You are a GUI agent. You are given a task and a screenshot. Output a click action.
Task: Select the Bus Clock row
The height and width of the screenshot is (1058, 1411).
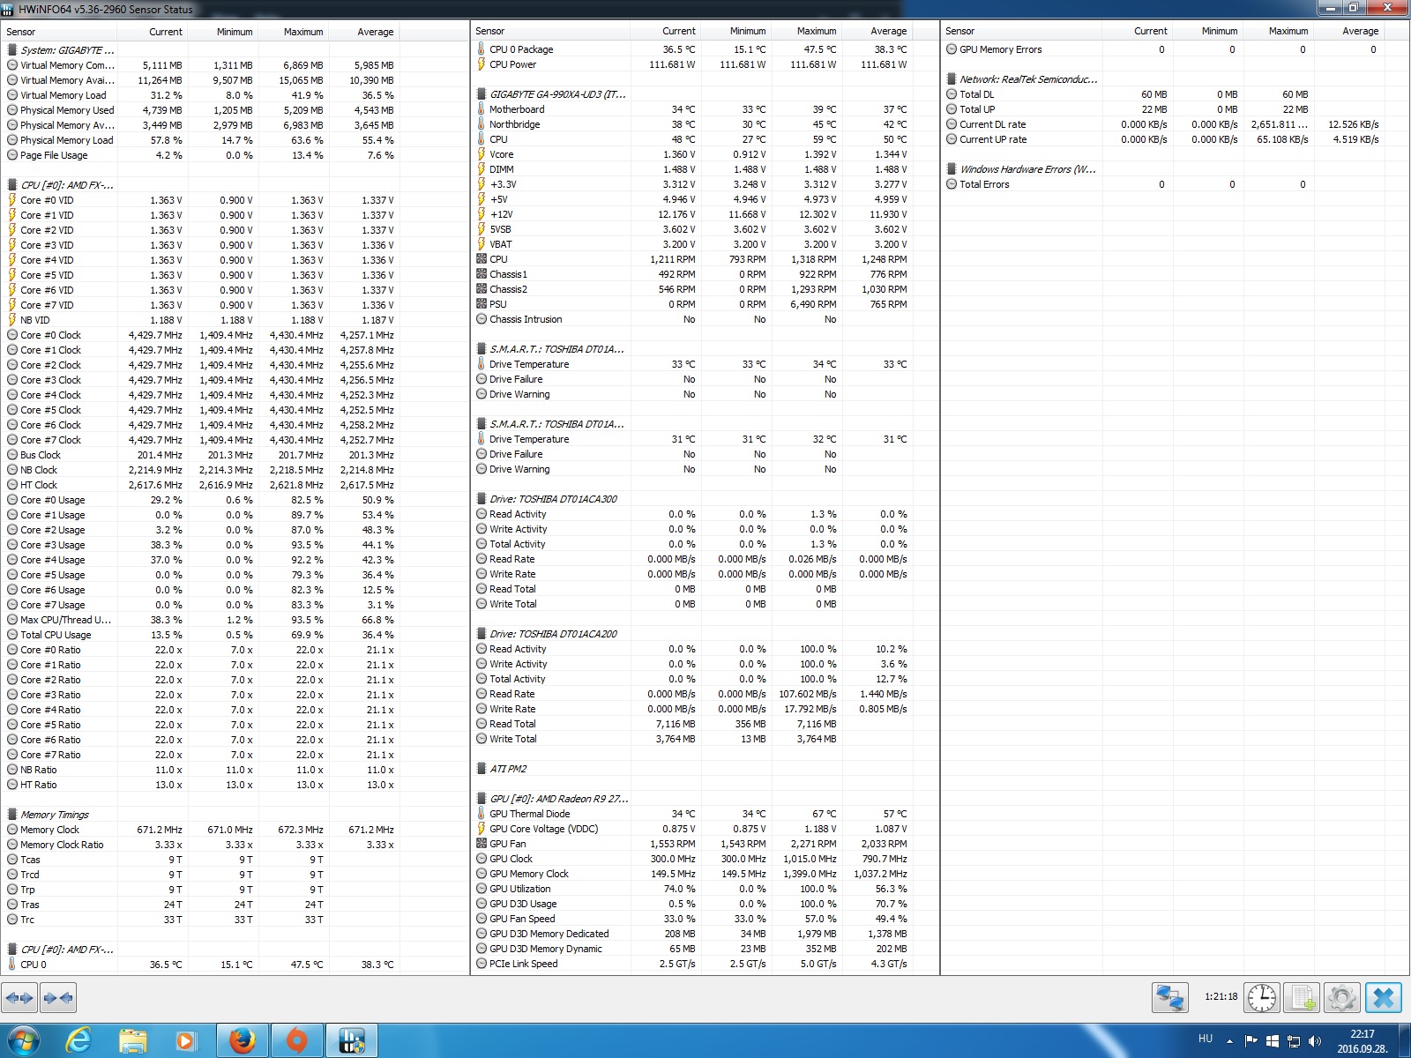[235, 455]
